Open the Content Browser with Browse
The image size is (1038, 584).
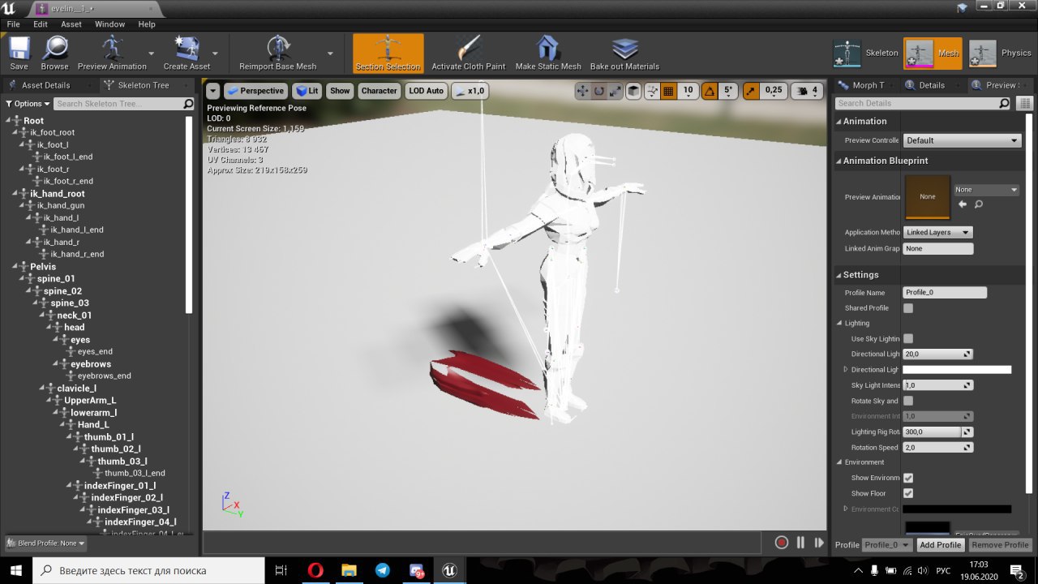point(55,53)
